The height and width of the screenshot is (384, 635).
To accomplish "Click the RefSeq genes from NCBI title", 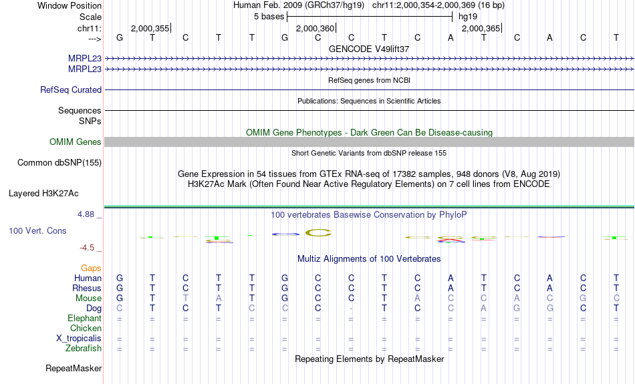I will pos(370,80).
